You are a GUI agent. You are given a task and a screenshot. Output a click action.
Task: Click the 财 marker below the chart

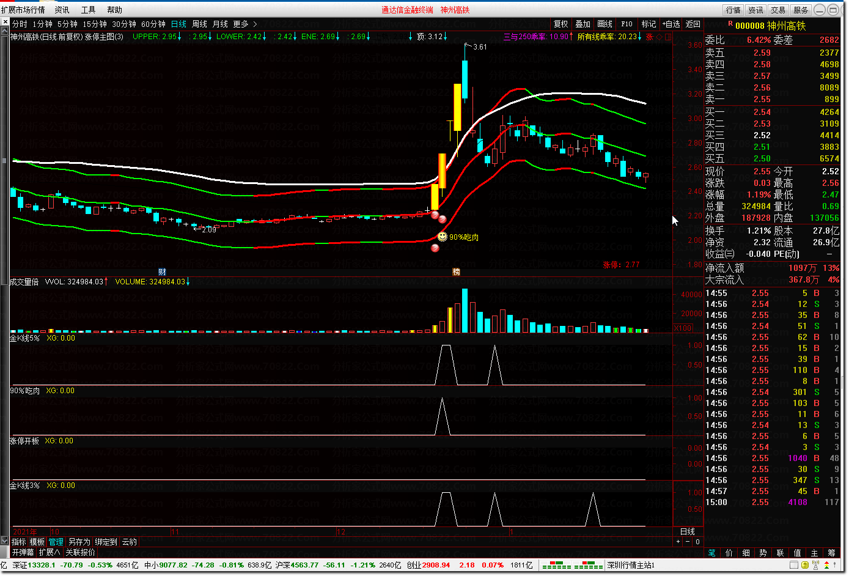[162, 272]
